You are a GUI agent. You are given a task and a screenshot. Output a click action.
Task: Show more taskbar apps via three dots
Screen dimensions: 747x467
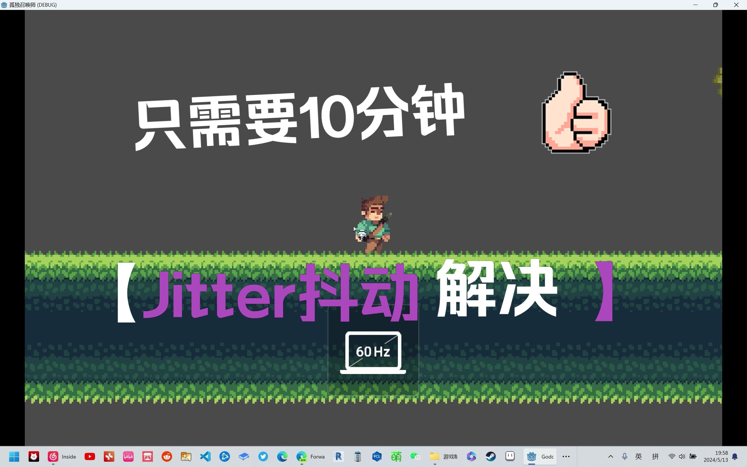[x=566, y=456]
